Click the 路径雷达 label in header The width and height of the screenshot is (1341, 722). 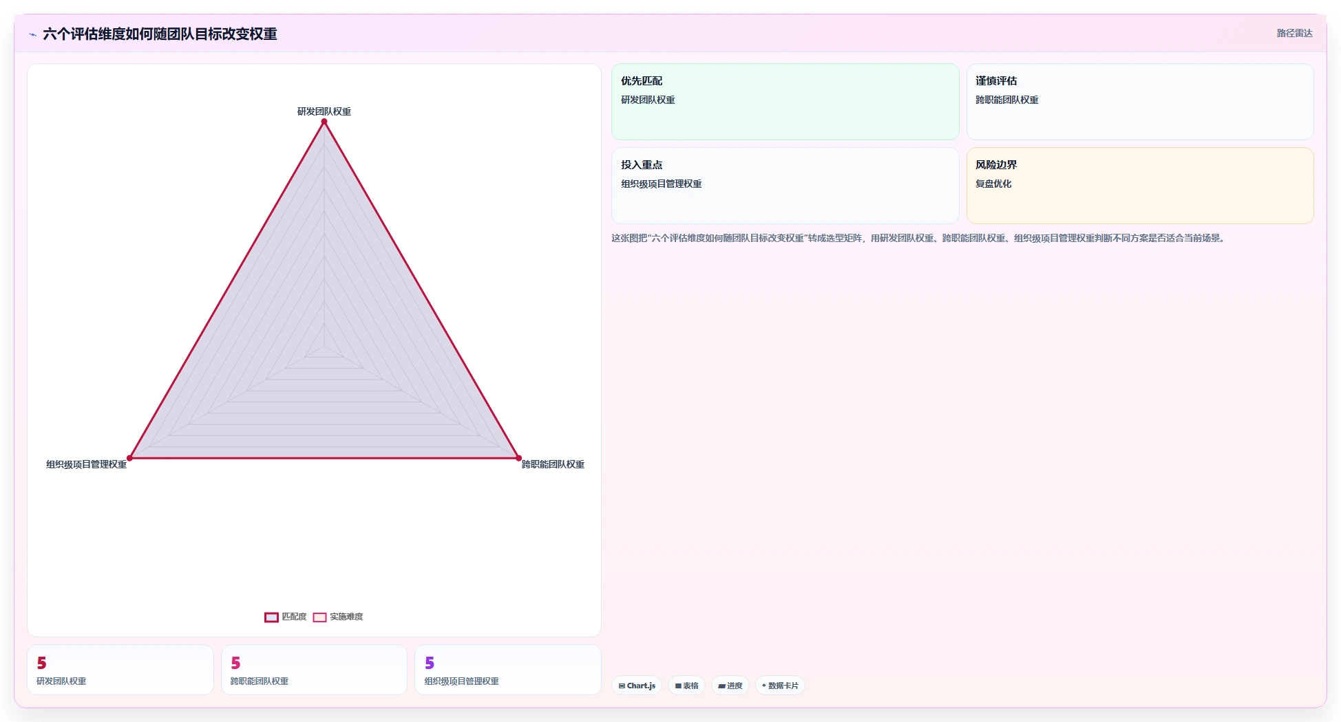[x=1294, y=33]
